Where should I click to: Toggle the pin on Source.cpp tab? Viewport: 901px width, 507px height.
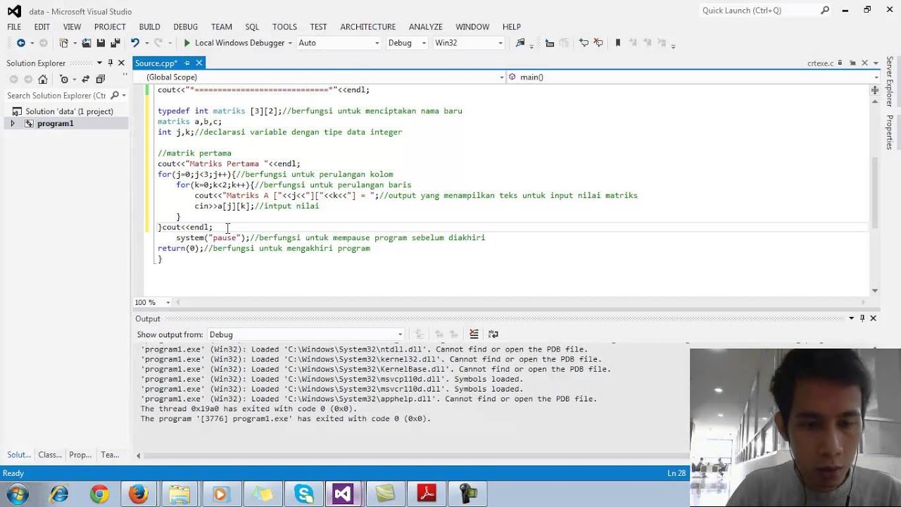point(187,63)
